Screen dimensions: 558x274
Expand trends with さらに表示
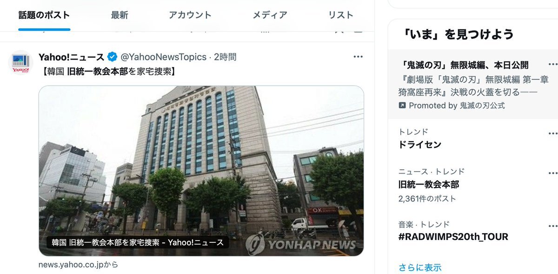420,267
